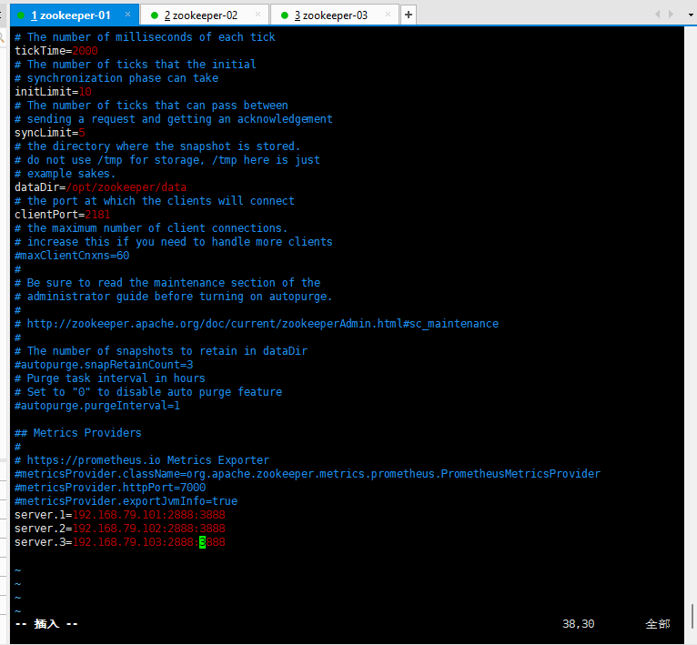This screenshot has height=645, width=697.
Task: Click the 'example sakes.' comment line
Action: [x=65, y=174]
